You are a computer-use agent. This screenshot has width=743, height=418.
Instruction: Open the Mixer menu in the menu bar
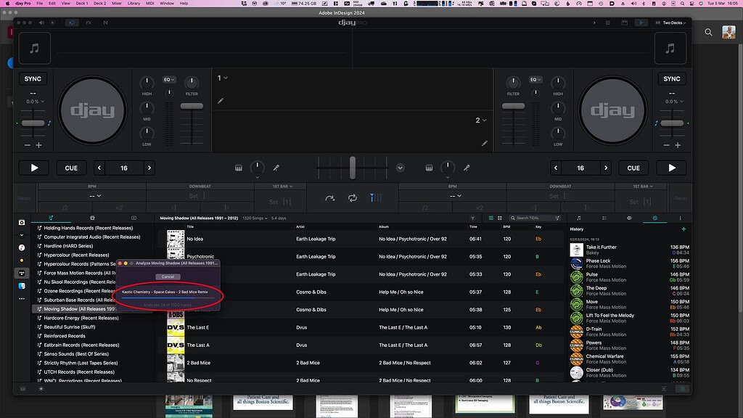tap(118, 4)
